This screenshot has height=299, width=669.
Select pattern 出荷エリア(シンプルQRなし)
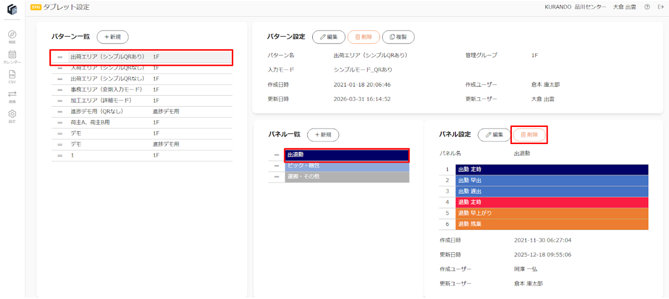pyautogui.click(x=142, y=79)
